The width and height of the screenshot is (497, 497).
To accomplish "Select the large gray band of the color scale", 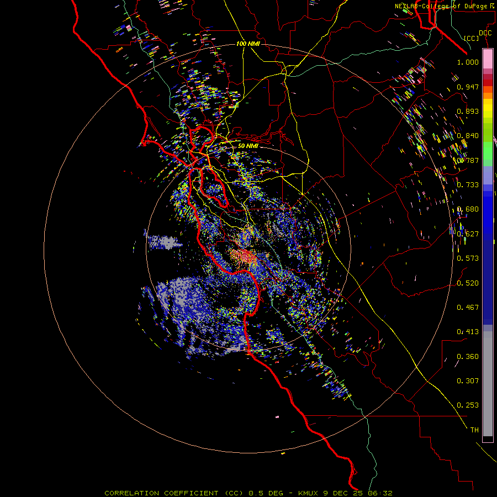I will click(x=488, y=384).
